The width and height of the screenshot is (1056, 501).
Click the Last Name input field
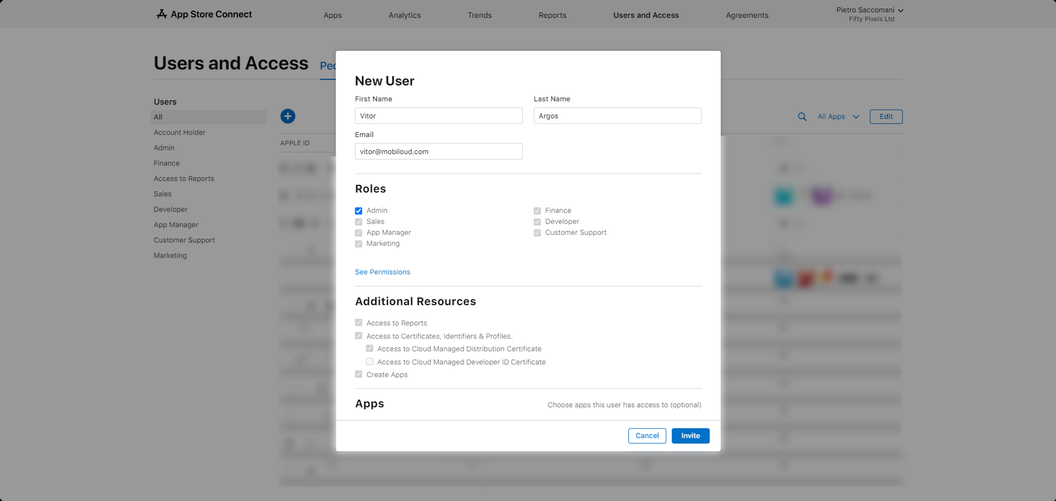point(617,116)
